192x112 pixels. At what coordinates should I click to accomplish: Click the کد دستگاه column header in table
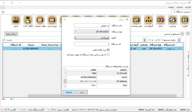coord(16,45)
